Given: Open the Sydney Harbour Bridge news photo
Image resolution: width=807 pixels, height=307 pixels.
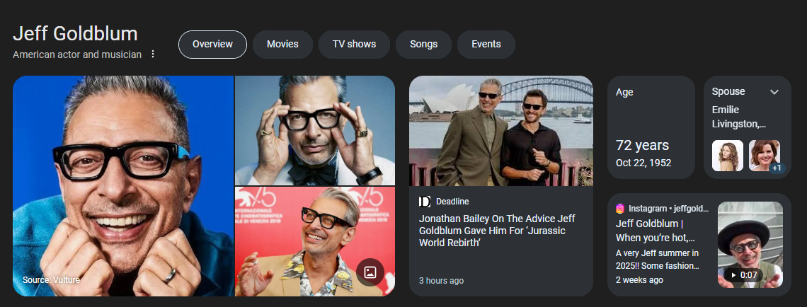Looking at the screenshot, I should [x=501, y=131].
